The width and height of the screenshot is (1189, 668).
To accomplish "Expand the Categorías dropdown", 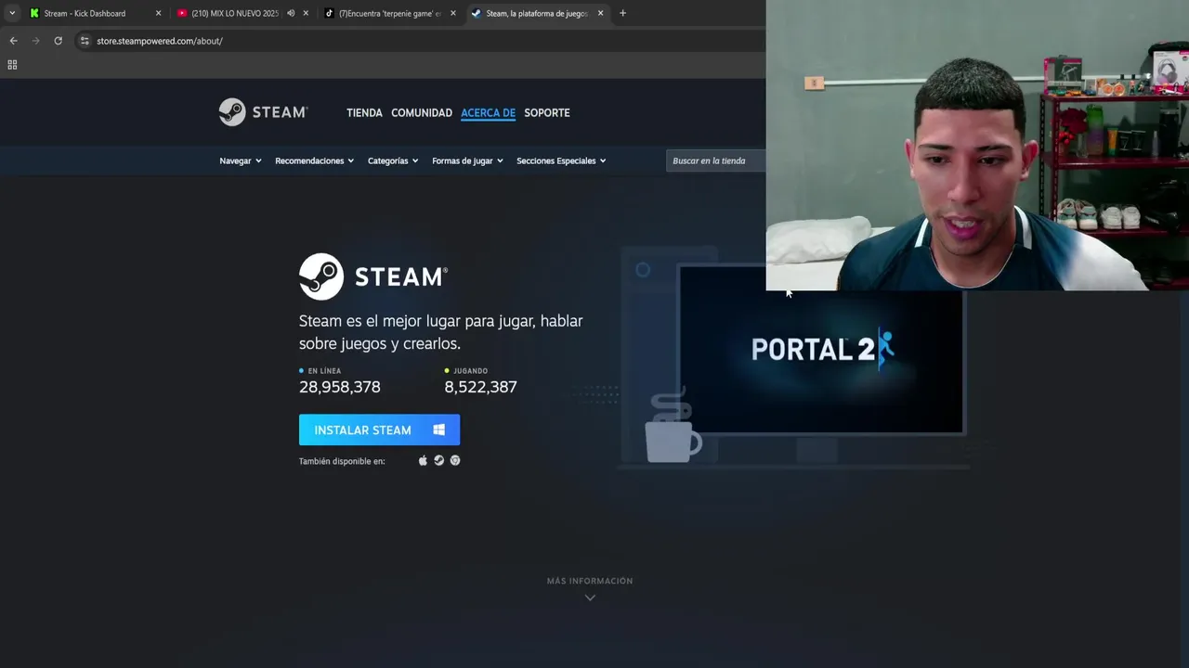I will pyautogui.click(x=393, y=161).
